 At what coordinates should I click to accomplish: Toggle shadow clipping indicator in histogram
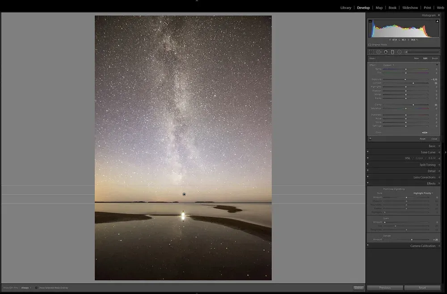coord(370,21)
